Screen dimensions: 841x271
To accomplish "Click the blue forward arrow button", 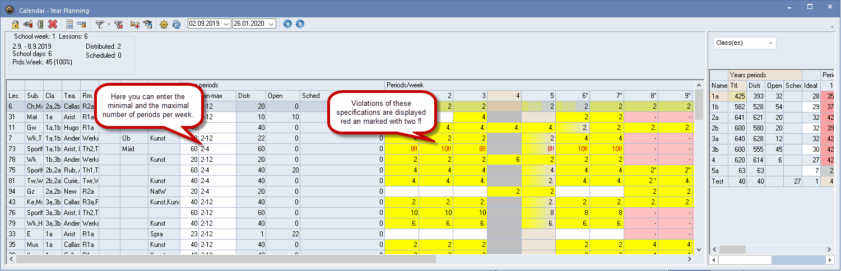I will [300, 24].
